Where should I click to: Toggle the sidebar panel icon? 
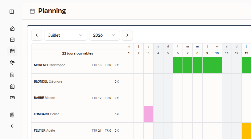coord(12,12)
